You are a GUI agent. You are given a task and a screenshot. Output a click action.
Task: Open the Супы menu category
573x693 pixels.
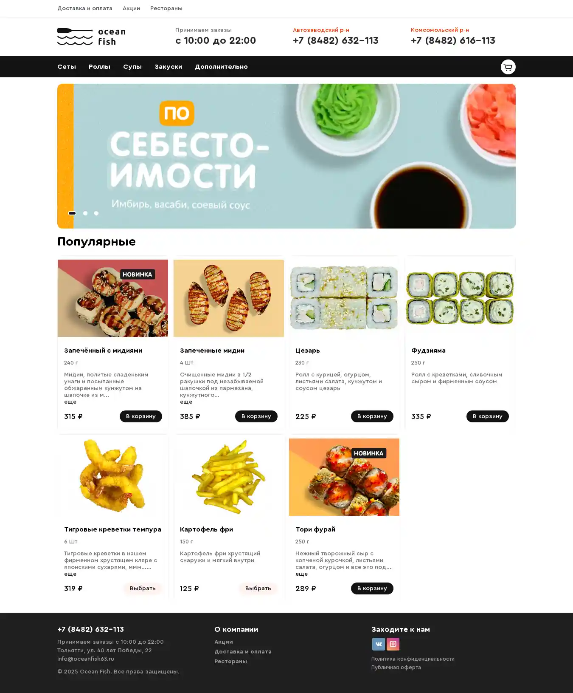(x=132, y=67)
